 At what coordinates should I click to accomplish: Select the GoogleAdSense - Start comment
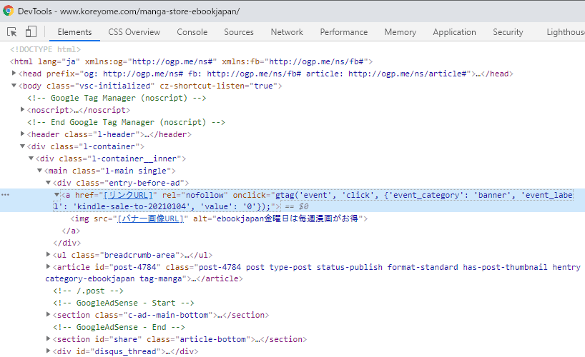124,303
